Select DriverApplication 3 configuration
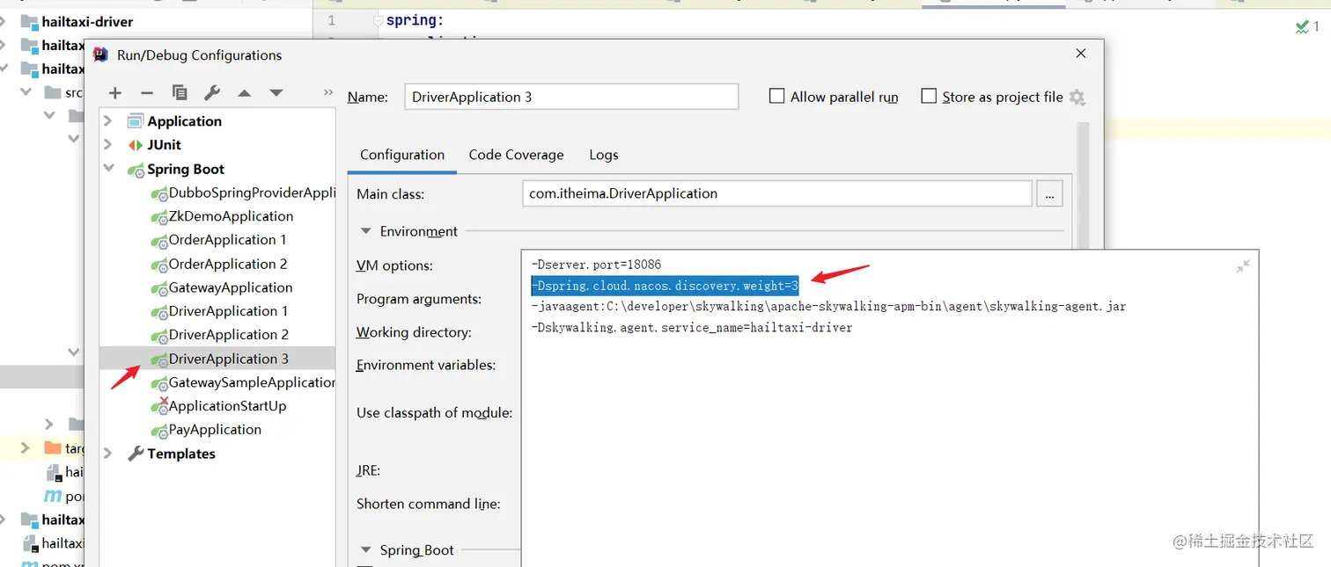This screenshot has width=1331, height=567. [219, 359]
